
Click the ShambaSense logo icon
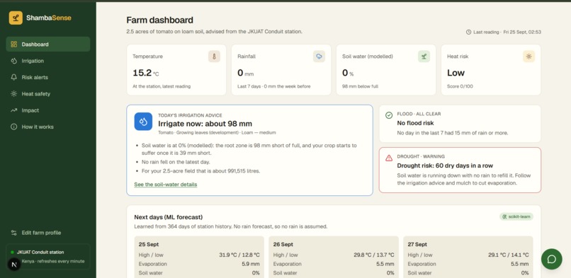point(16,18)
